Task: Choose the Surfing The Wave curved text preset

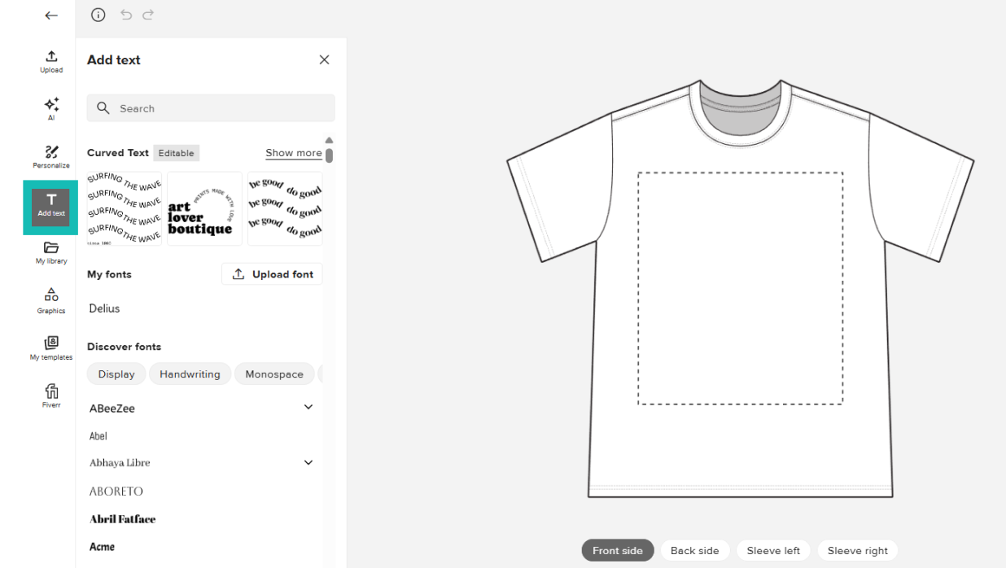Action: (125, 208)
